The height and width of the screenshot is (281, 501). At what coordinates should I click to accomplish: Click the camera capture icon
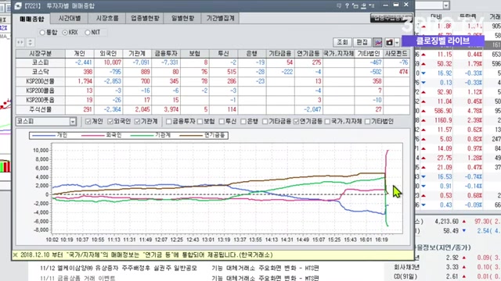click(x=389, y=42)
